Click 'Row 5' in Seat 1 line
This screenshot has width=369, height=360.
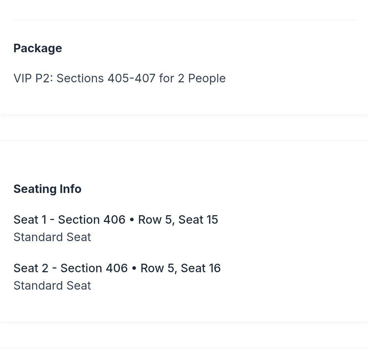click(x=155, y=220)
